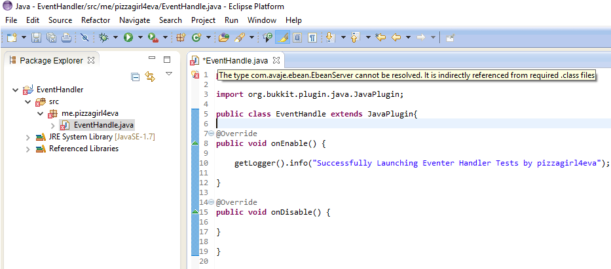Collapse the EventHandler project node
Screen dimensions: 611x269
coord(15,90)
